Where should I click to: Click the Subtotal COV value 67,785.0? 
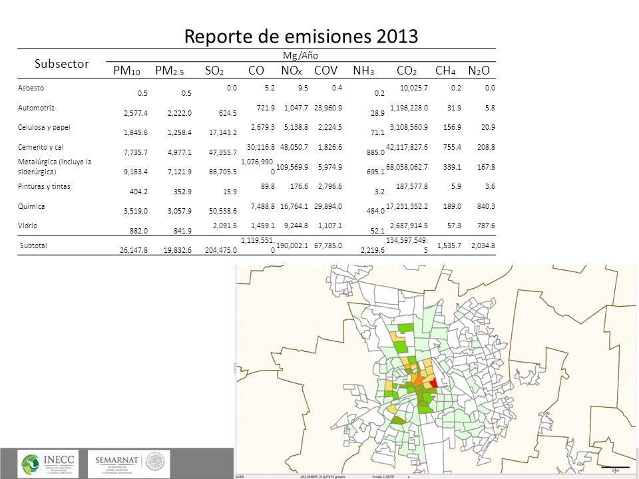pyautogui.click(x=328, y=245)
